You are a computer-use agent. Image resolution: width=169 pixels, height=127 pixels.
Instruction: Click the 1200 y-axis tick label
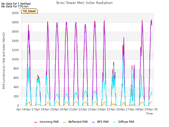[x=15, y=50]
